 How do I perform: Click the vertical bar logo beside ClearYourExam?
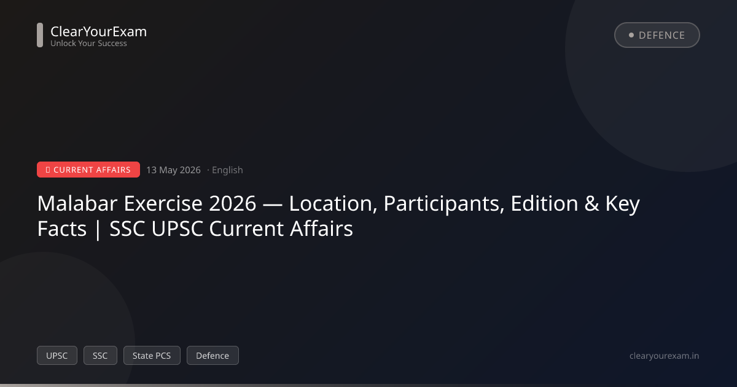[40, 35]
